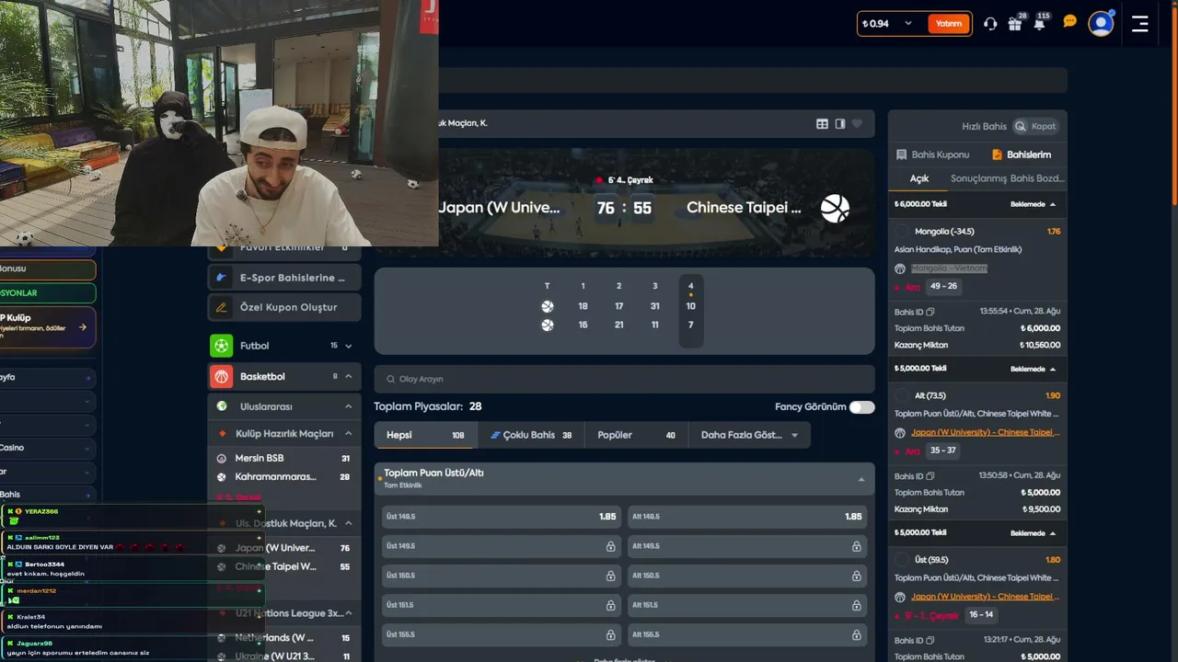Open the chat bubble icon
The width and height of the screenshot is (1178, 662).
[x=1069, y=22]
